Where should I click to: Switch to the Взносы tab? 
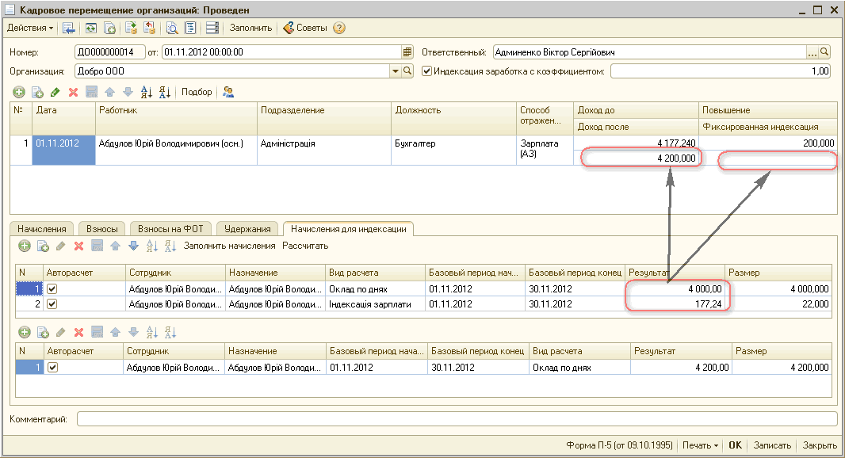[101, 229]
